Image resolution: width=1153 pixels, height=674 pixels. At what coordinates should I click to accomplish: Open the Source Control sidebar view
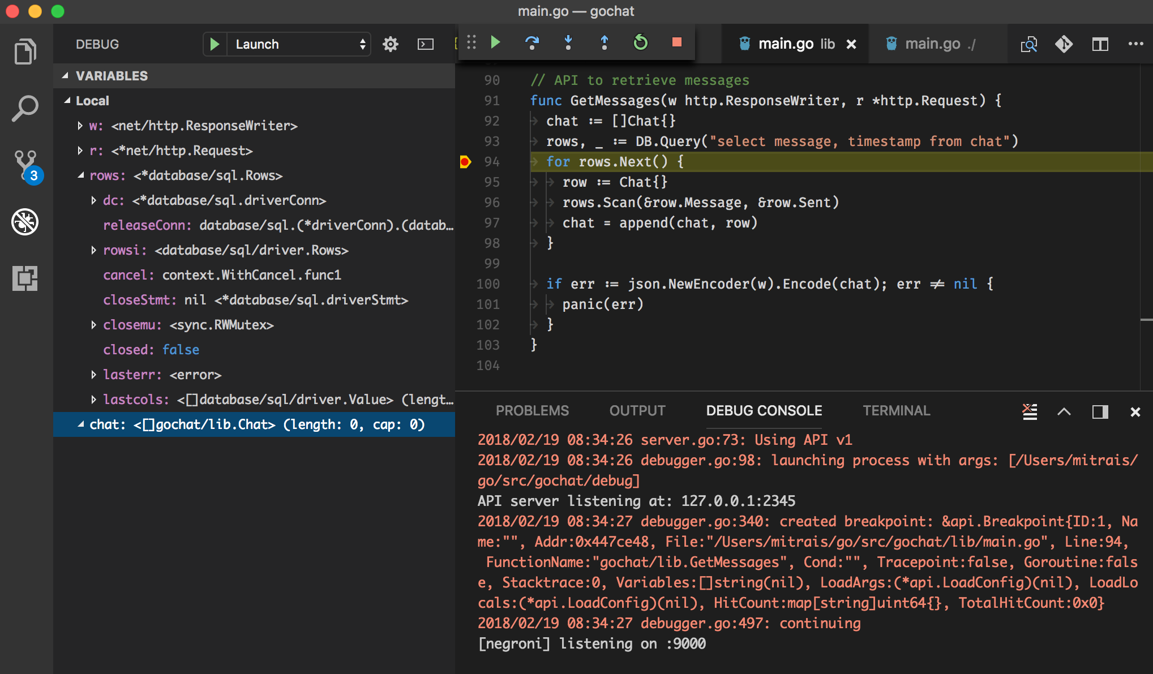pos(25,165)
